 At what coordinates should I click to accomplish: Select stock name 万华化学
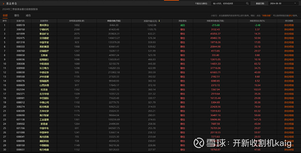pos(44,111)
